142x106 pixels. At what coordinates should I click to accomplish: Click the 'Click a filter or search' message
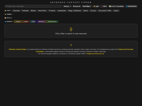71,34
